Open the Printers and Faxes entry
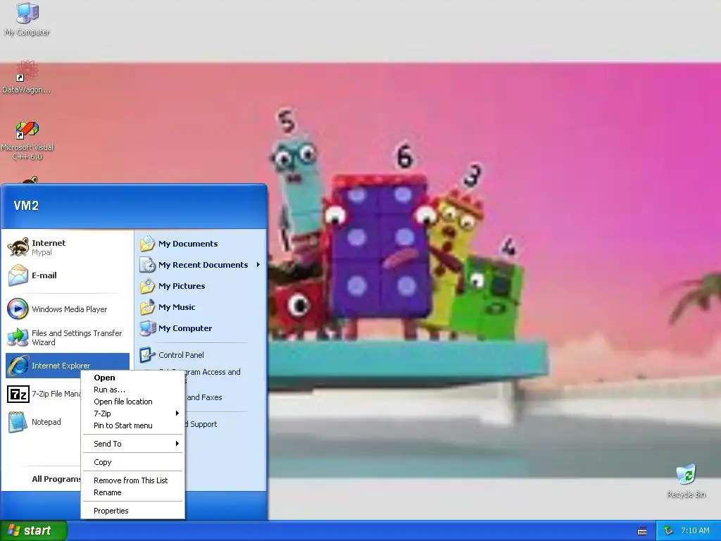 [203, 397]
